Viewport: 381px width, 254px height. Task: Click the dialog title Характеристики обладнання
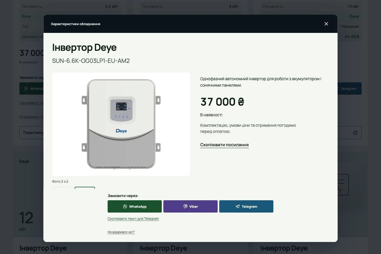pyautogui.click(x=76, y=24)
